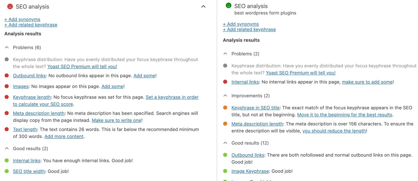Open Yoast SEO Premium link in right panel

(301, 73)
